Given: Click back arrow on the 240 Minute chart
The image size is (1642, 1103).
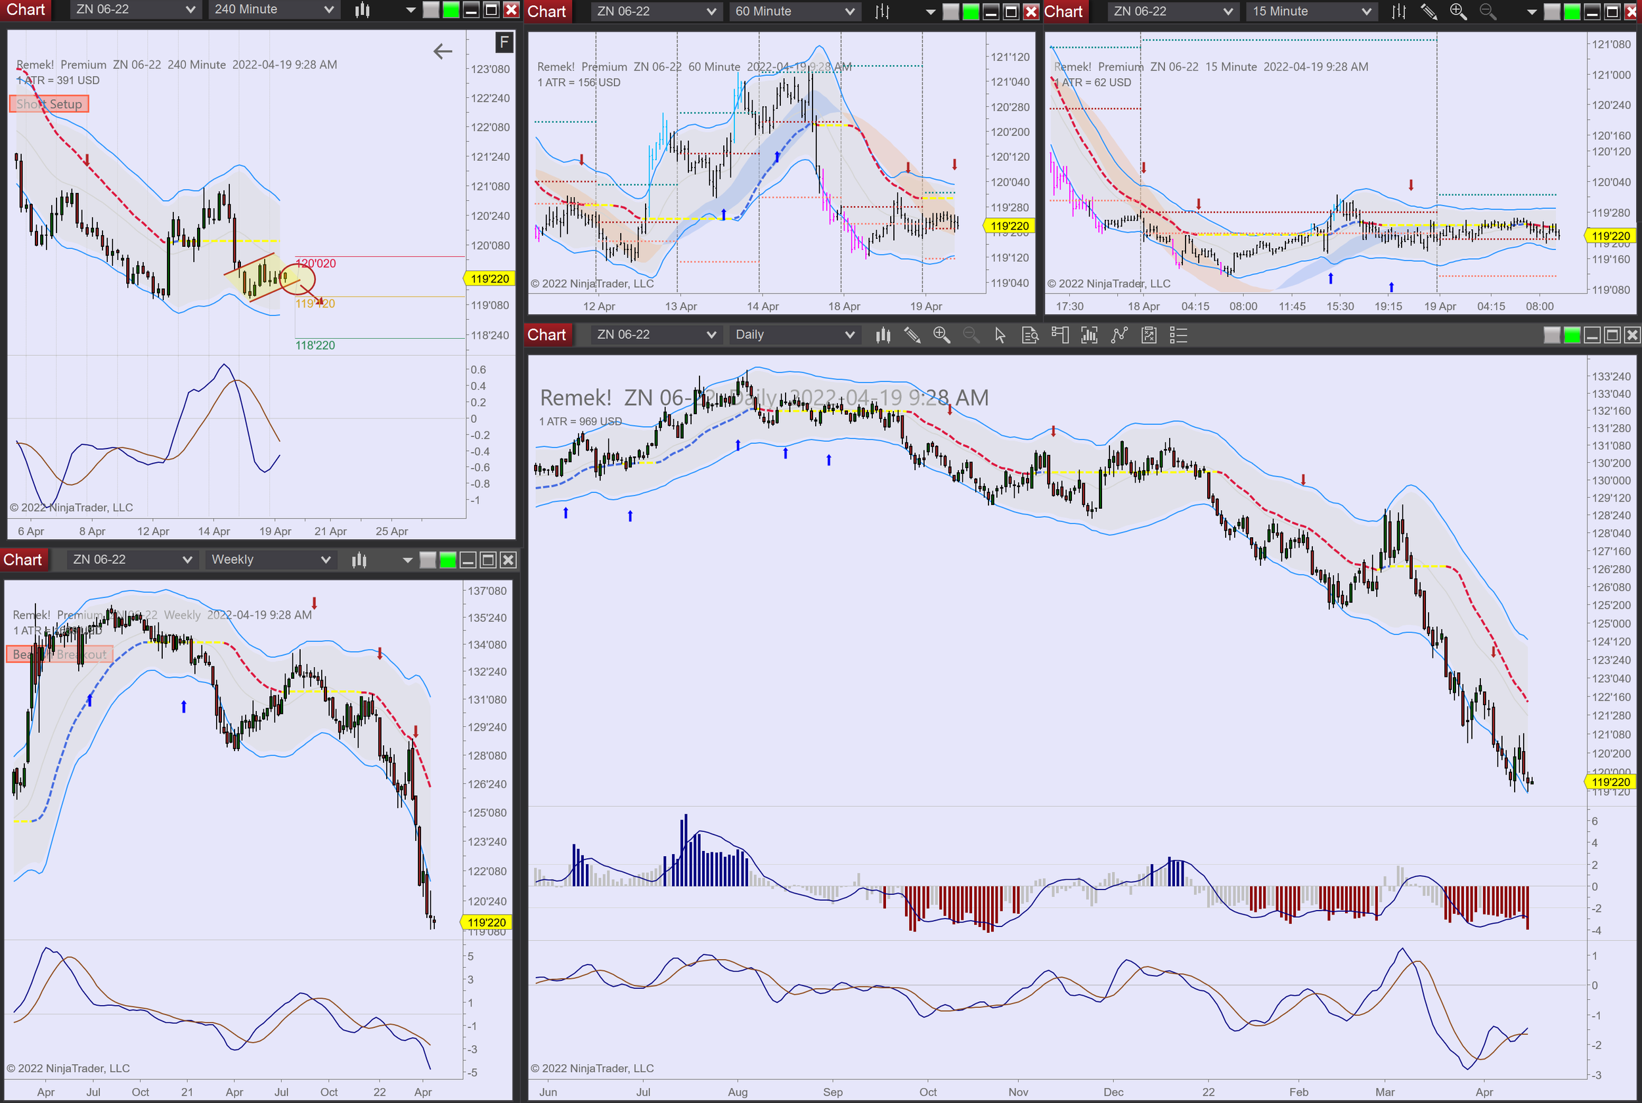Looking at the screenshot, I should pos(443,51).
